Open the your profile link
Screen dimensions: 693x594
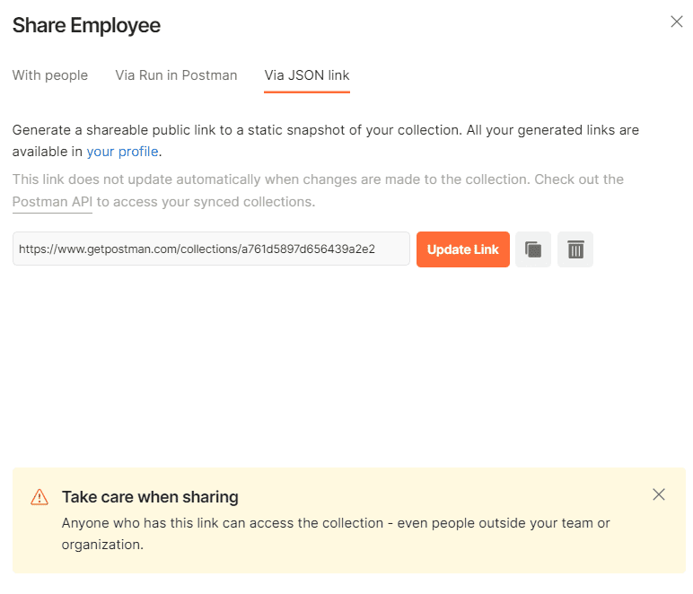pyautogui.click(x=122, y=152)
